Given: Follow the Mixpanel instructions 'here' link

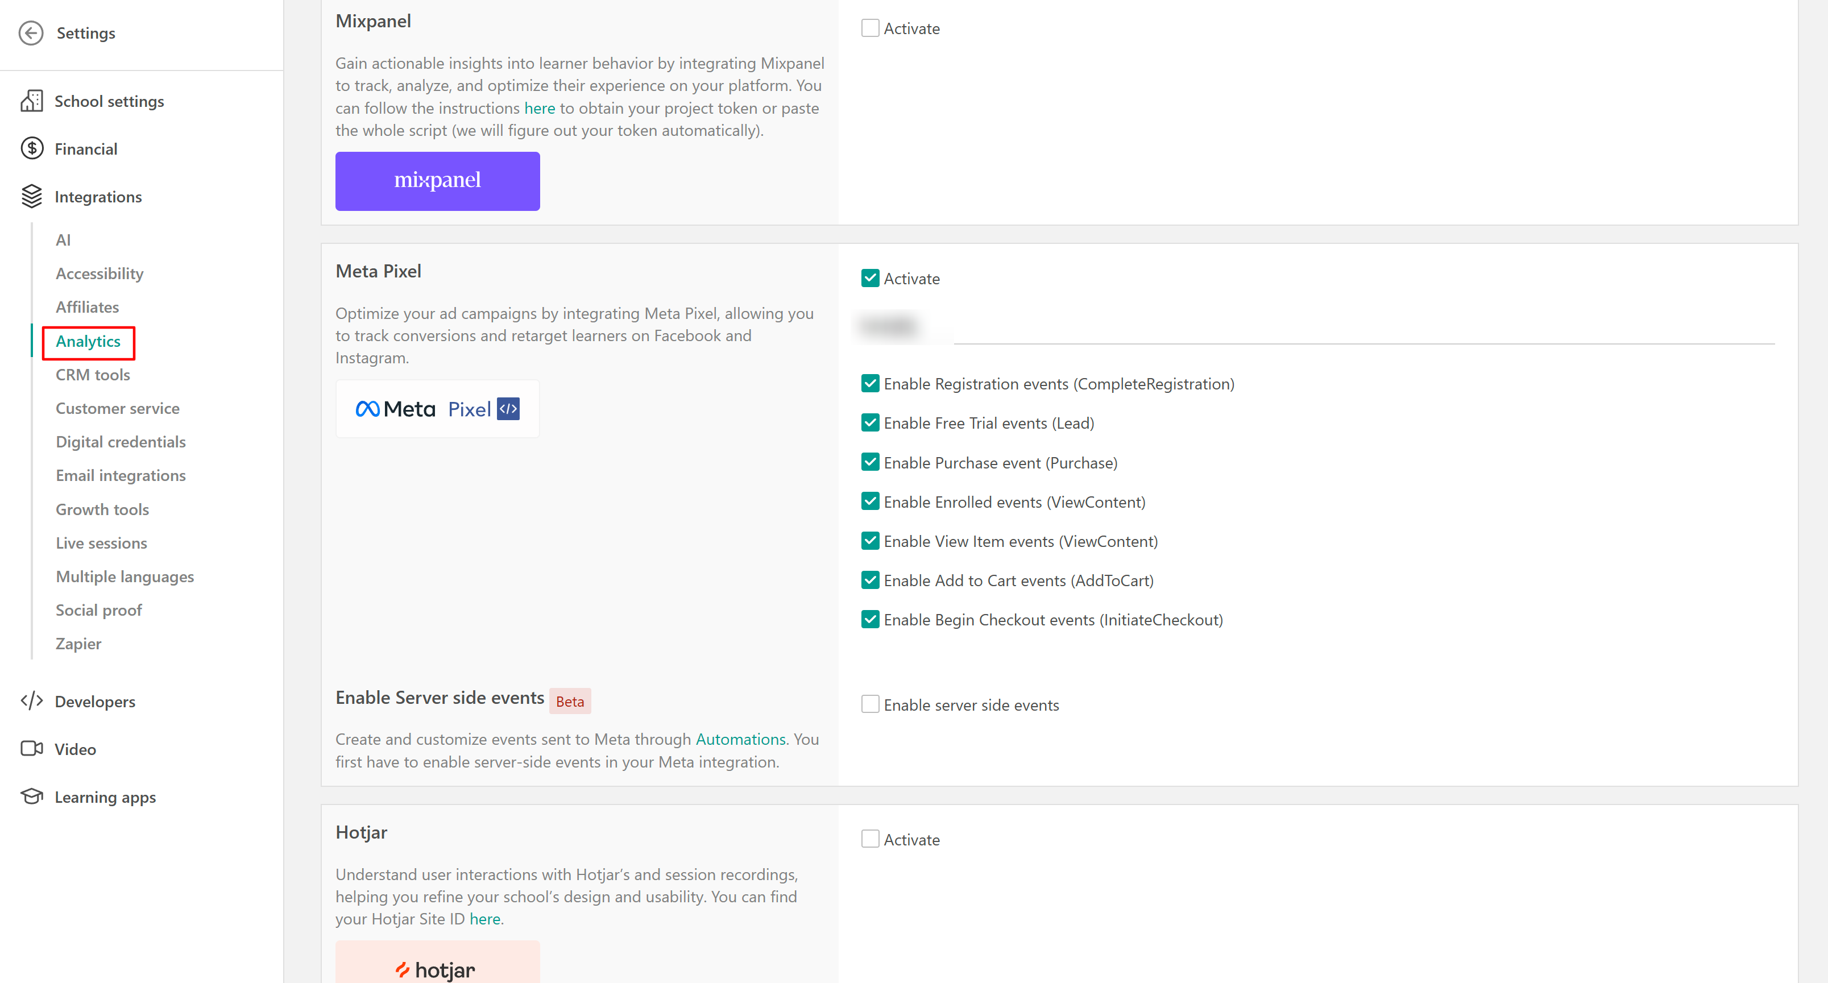Looking at the screenshot, I should point(540,108).
